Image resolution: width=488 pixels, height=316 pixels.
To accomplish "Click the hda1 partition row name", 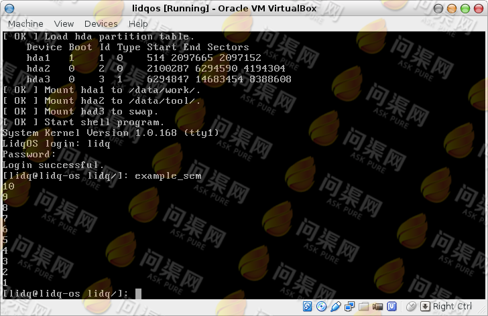I will click(x=38, y=58).
